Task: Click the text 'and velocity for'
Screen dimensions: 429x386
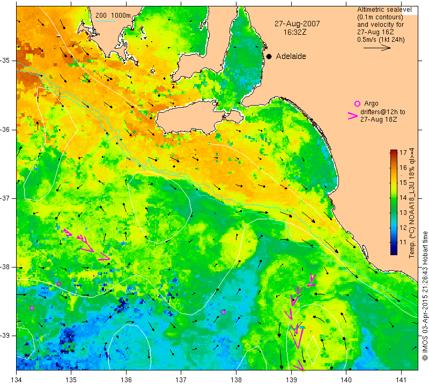Action: pos(381,24)
